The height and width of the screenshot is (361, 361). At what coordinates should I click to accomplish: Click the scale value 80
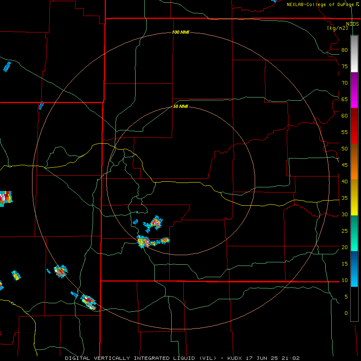click(345, 50)
